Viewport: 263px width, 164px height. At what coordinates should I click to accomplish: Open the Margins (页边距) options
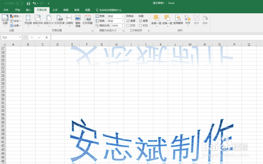click(28, 20)
